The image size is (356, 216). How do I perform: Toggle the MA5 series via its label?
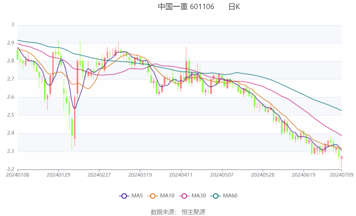(137, 196)
